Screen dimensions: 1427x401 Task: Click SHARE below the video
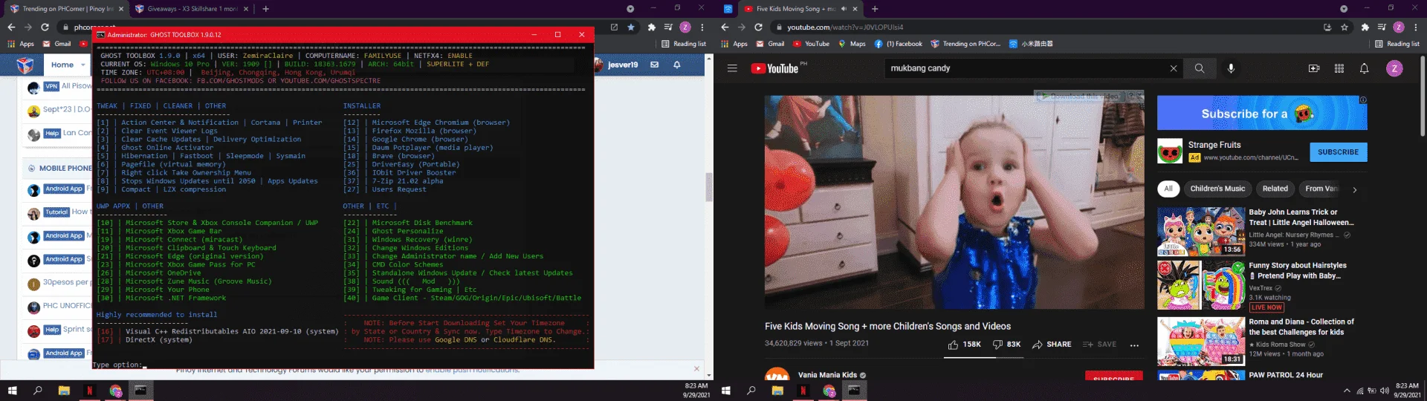click(1052, 345)
